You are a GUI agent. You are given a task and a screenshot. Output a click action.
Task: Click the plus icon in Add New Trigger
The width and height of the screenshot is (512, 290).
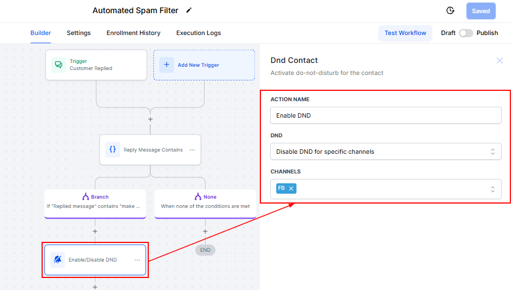166,65
